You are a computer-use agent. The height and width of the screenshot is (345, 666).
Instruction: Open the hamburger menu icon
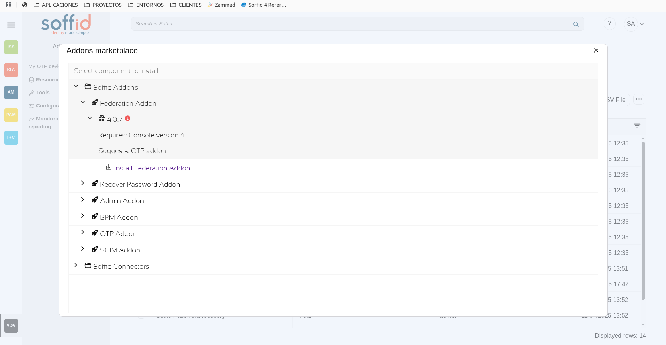click(x=11, y=25)
